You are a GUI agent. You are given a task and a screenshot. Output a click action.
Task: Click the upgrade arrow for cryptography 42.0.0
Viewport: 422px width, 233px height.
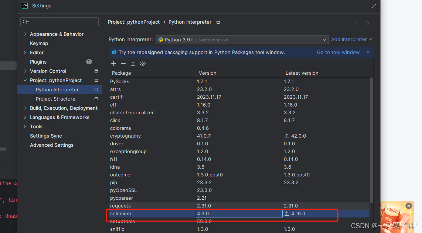[x=287, y=136]
